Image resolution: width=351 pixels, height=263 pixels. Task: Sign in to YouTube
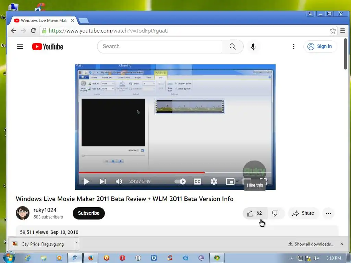tap(320, 47)
